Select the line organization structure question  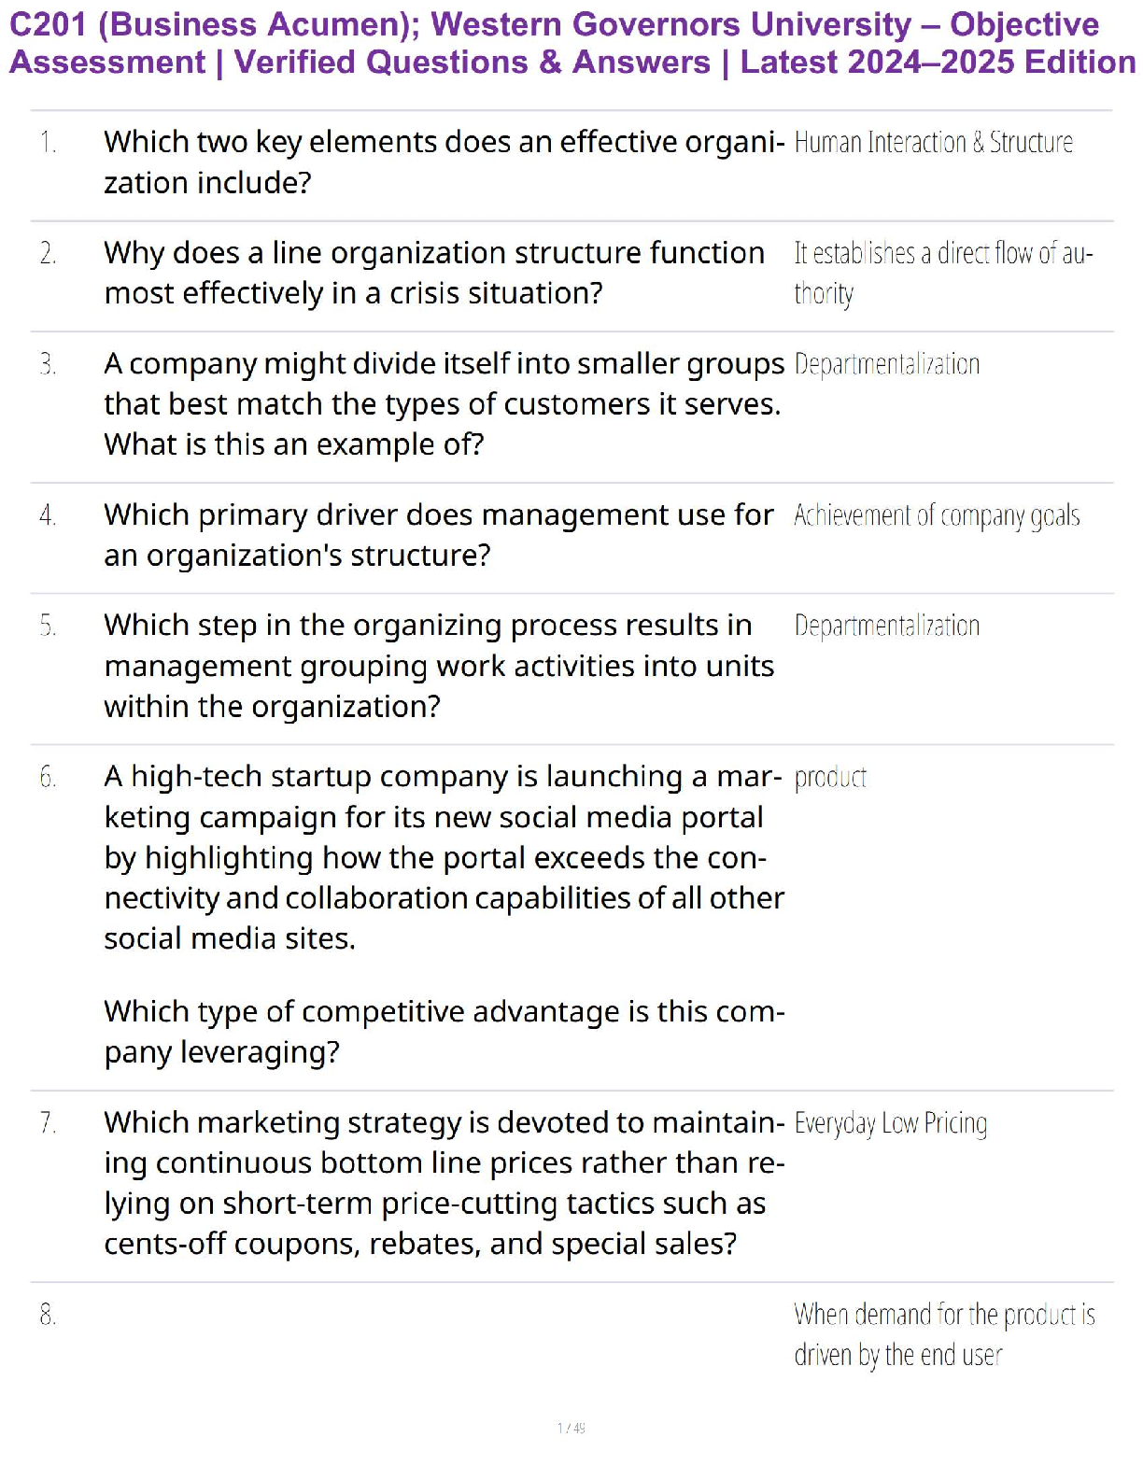(x=434, y=273)
